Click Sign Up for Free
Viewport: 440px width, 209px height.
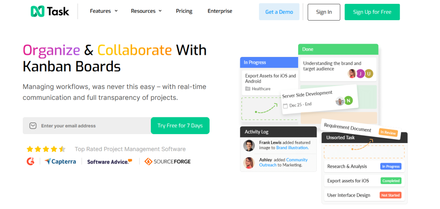[372, 12]
